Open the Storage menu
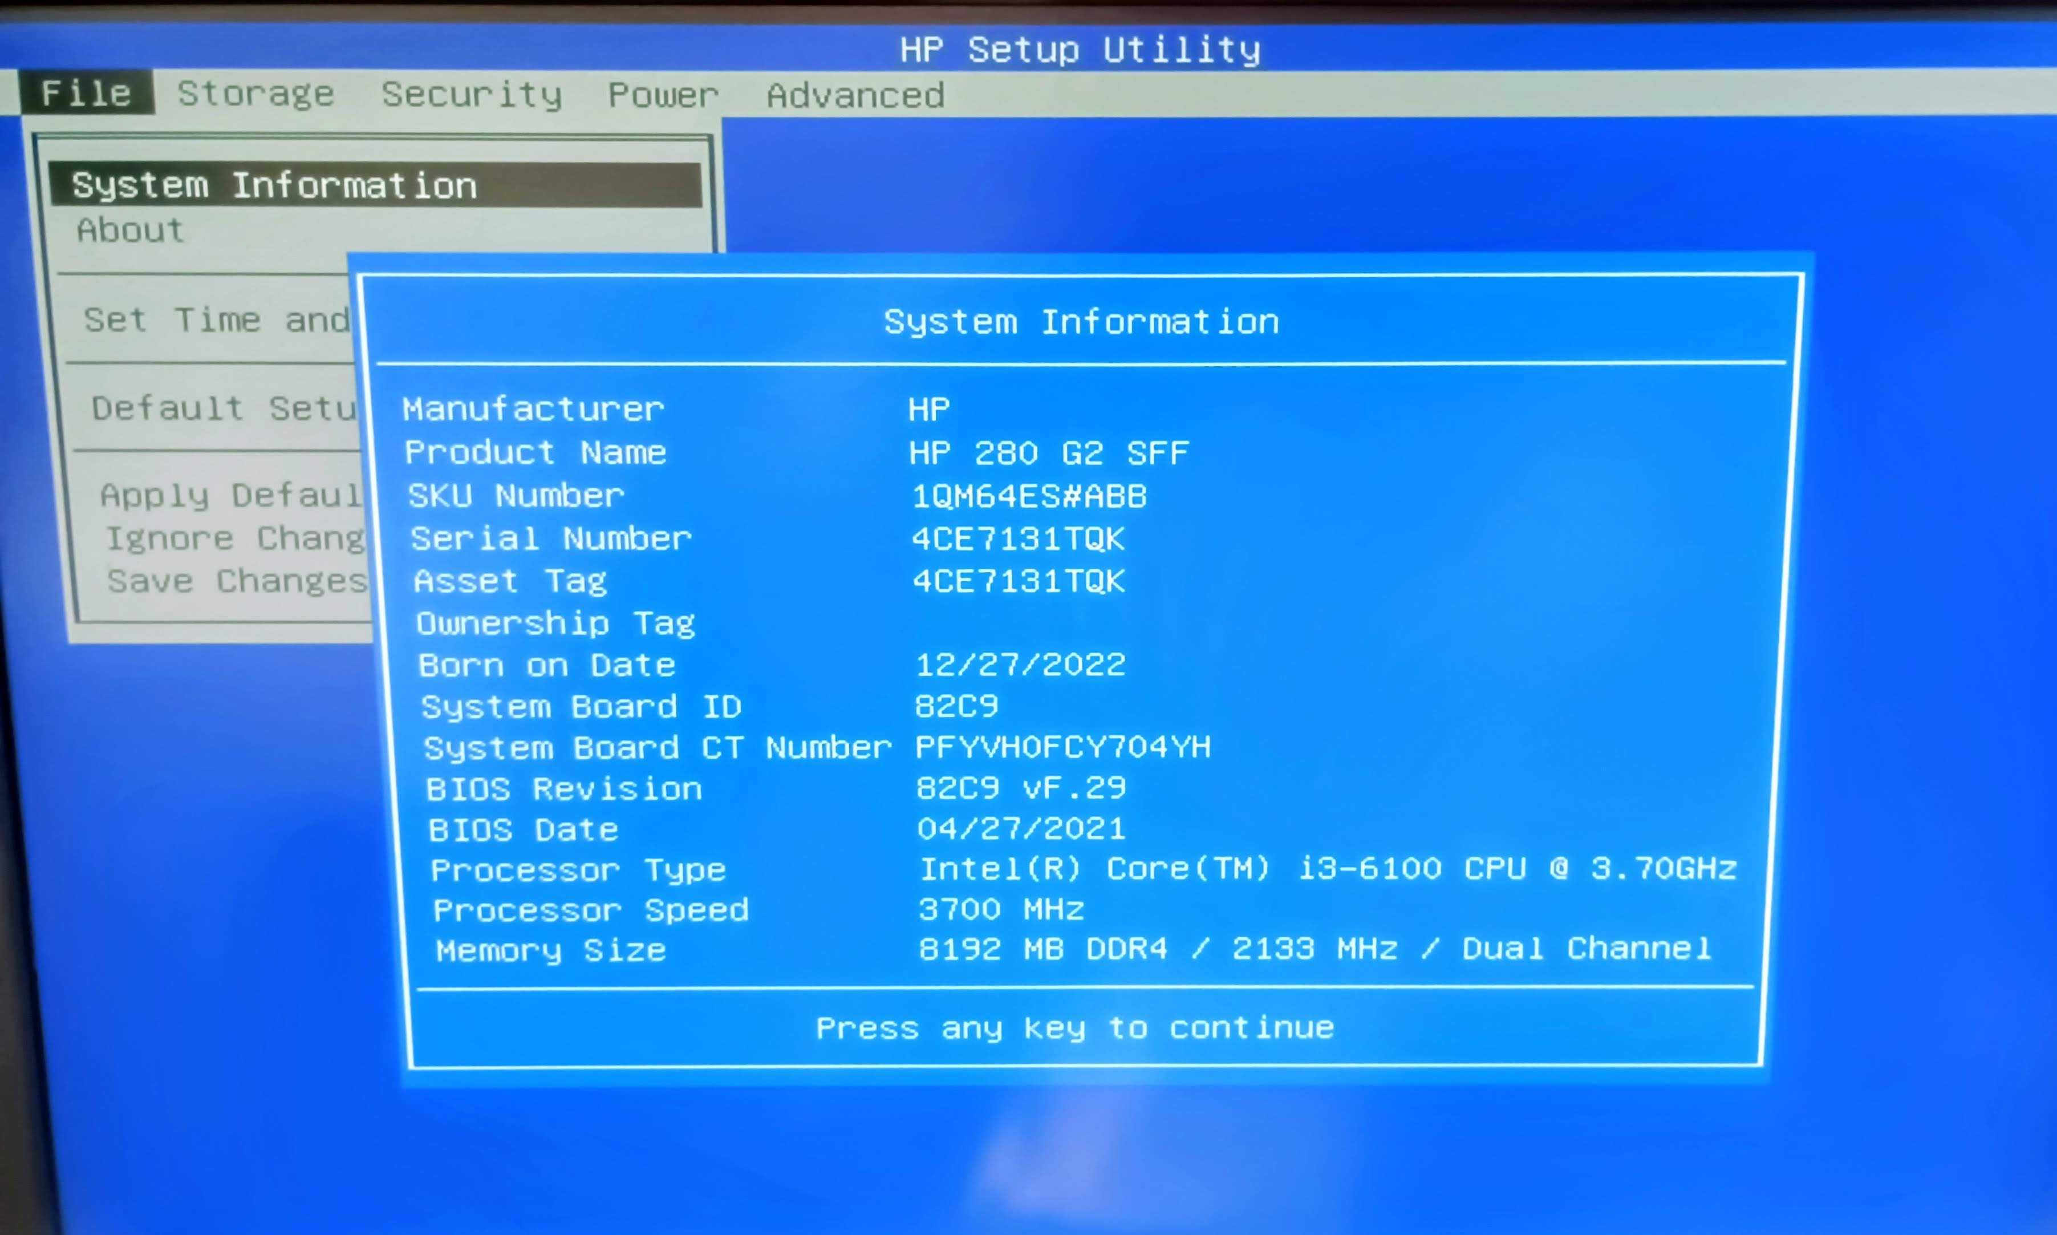The image size is (2057, 1235). [x=256, y=93]
